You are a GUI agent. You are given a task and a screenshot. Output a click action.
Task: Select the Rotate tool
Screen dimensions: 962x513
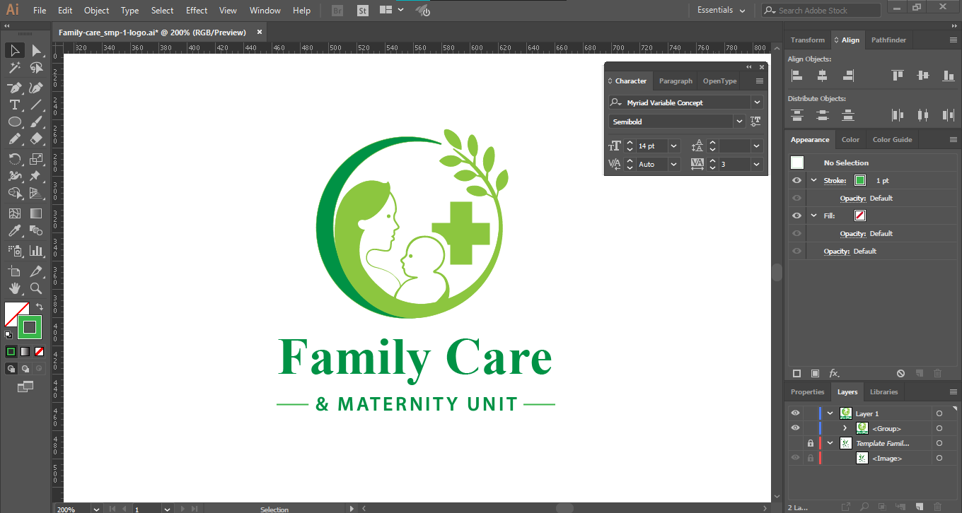click(14, 159)
